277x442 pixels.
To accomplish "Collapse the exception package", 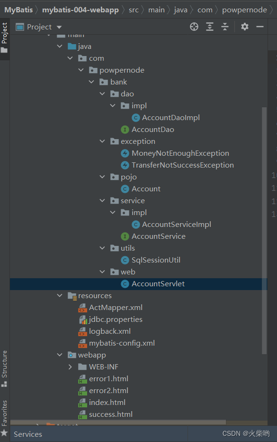I will (102, 141).
